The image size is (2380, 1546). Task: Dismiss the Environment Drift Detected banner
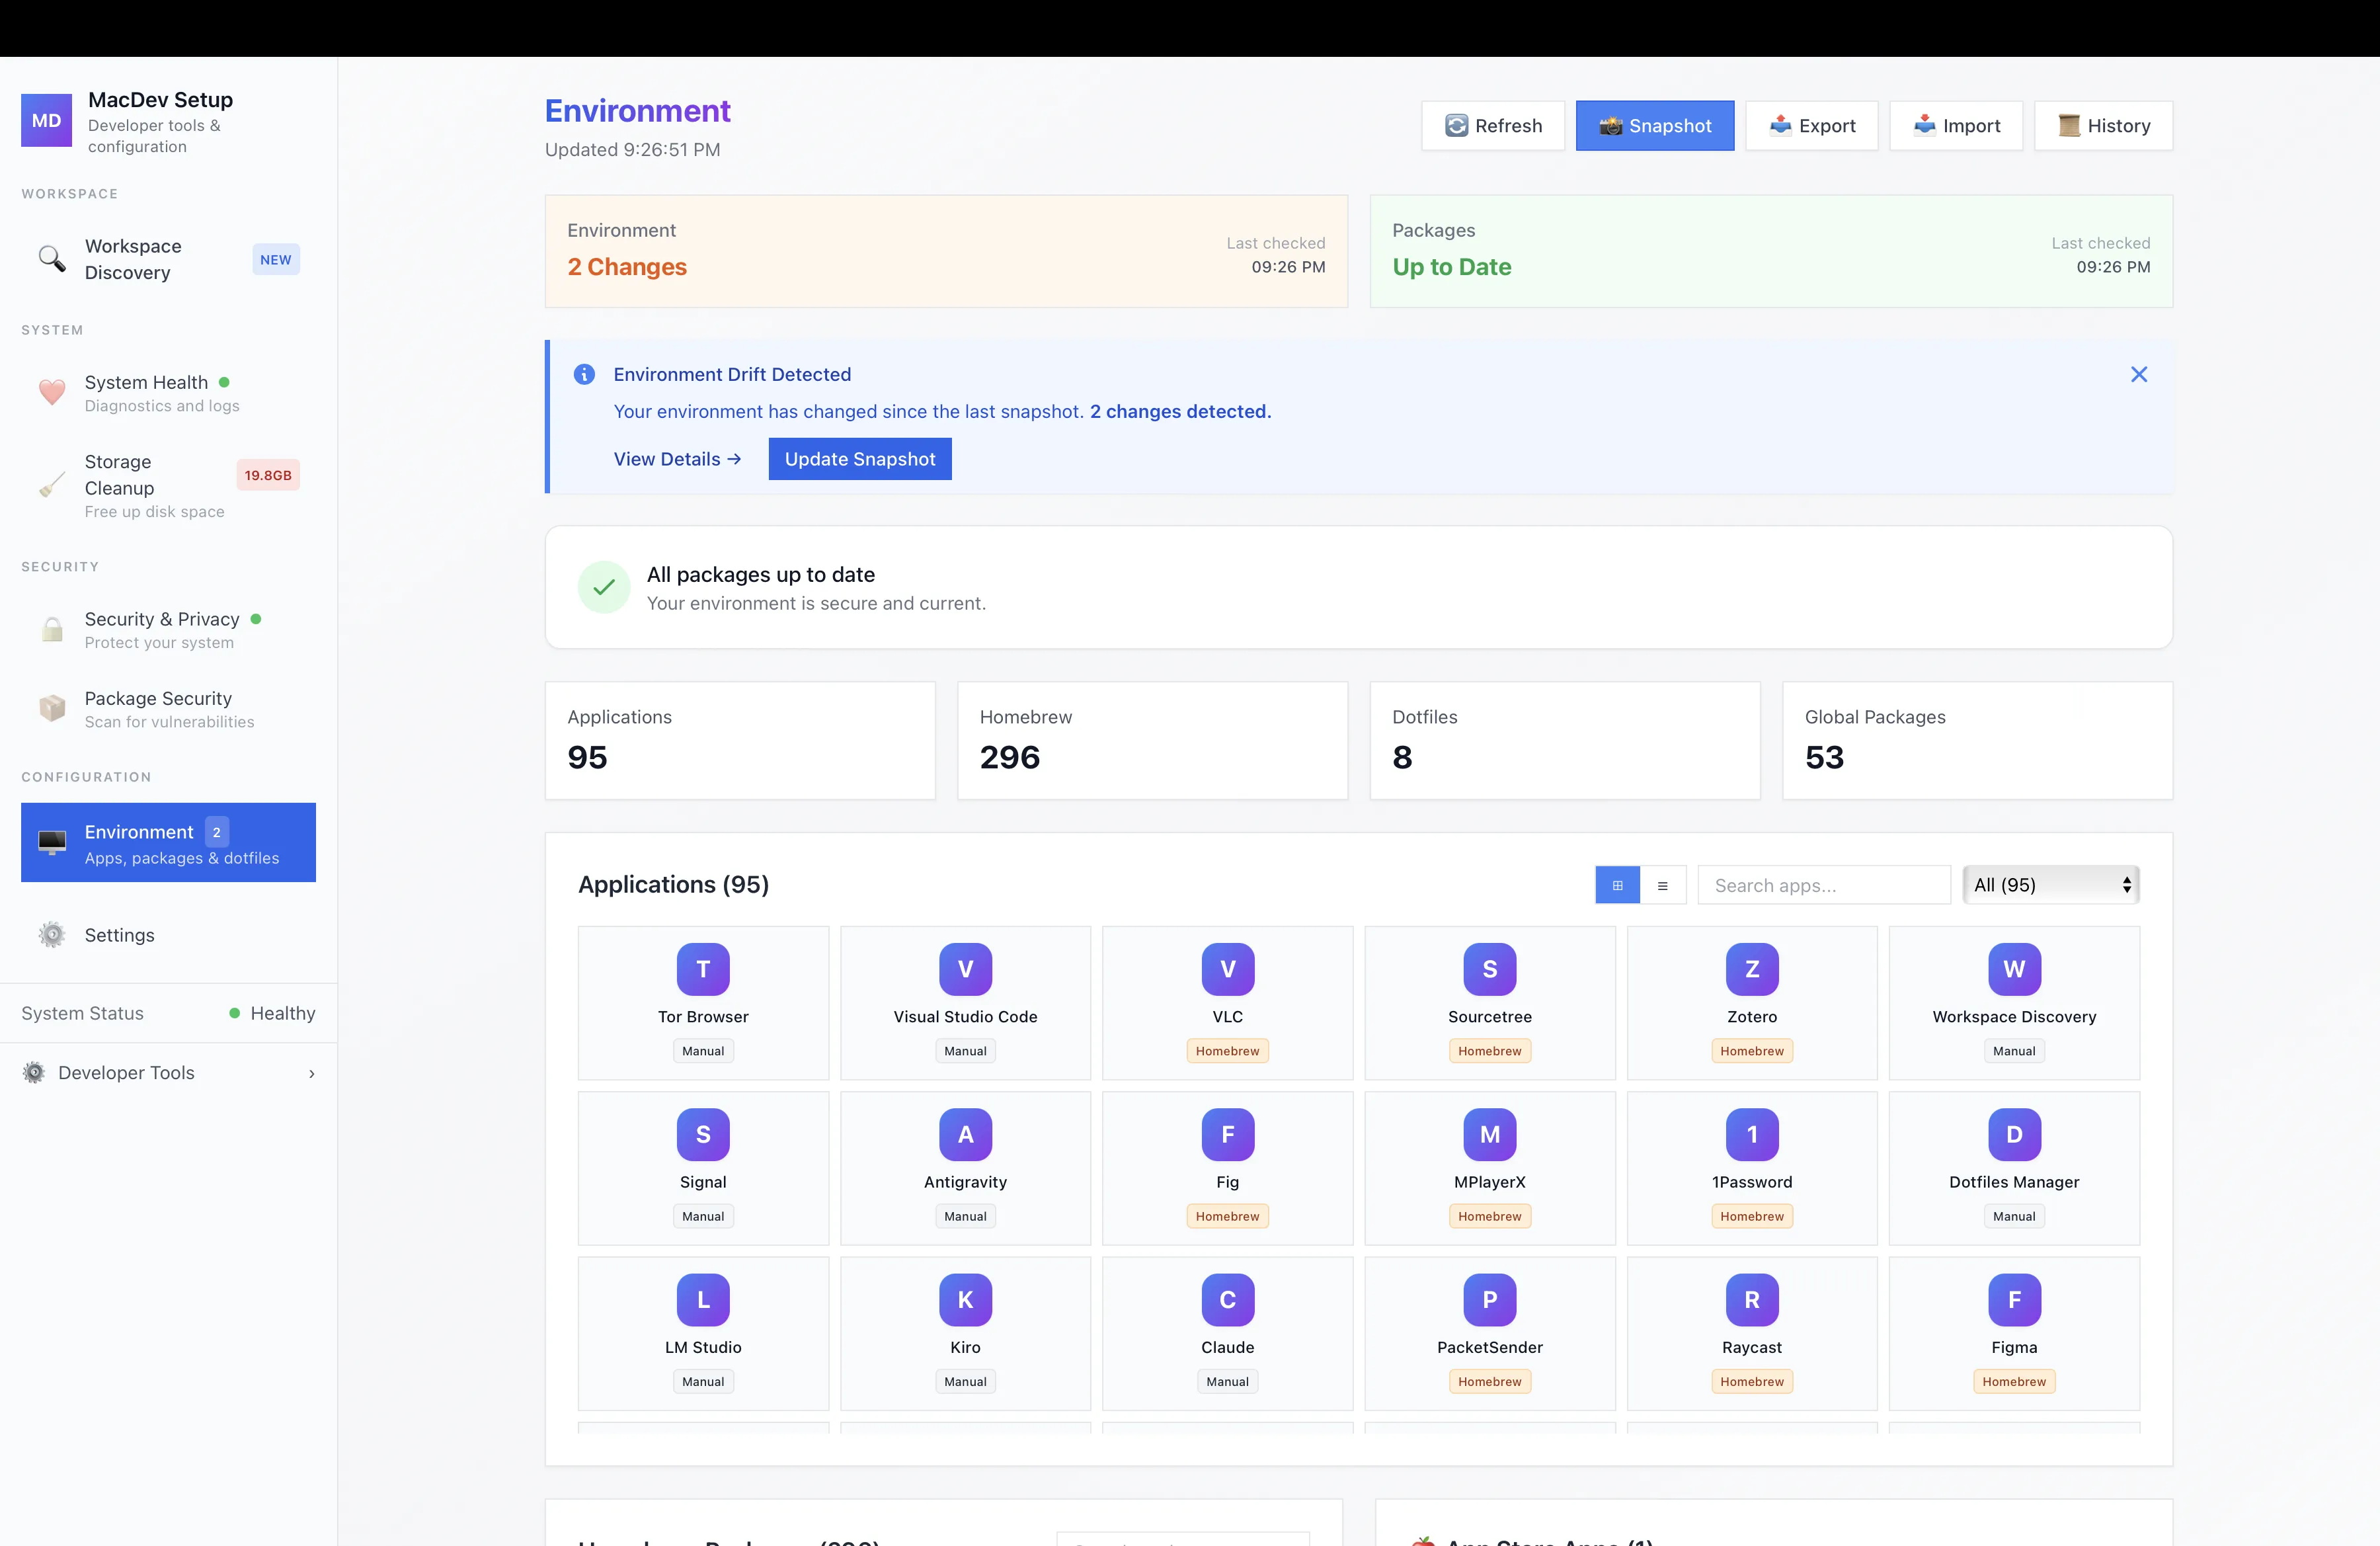(x=2139, y=374)
